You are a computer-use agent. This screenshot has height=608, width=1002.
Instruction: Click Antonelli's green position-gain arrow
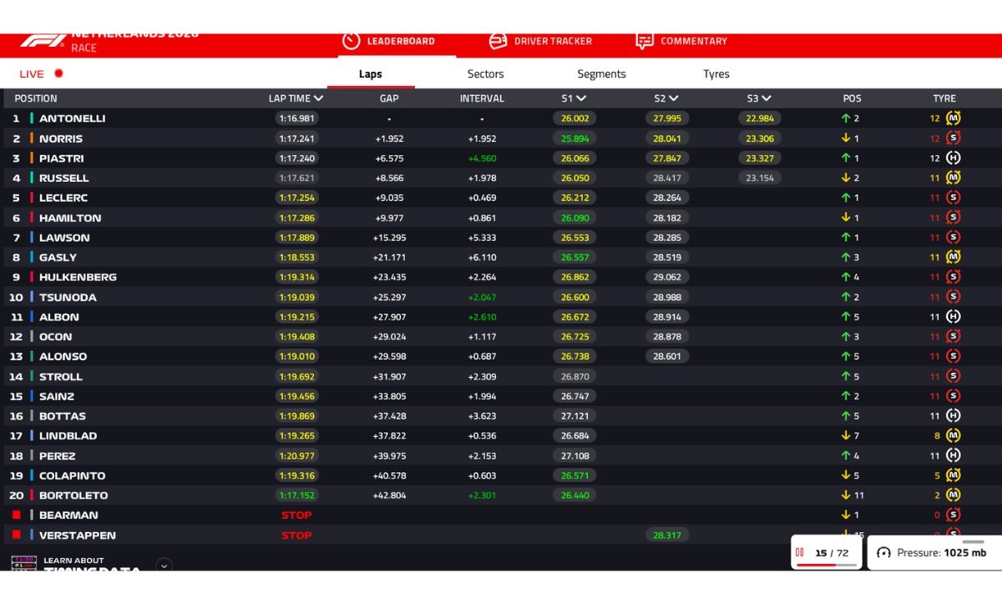[x=845, y=118]
